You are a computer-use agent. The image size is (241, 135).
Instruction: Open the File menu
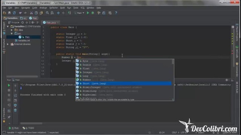click(x=4, y=8)
